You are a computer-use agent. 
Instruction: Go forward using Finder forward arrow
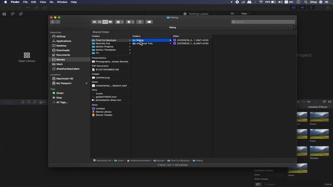point(58,22)
